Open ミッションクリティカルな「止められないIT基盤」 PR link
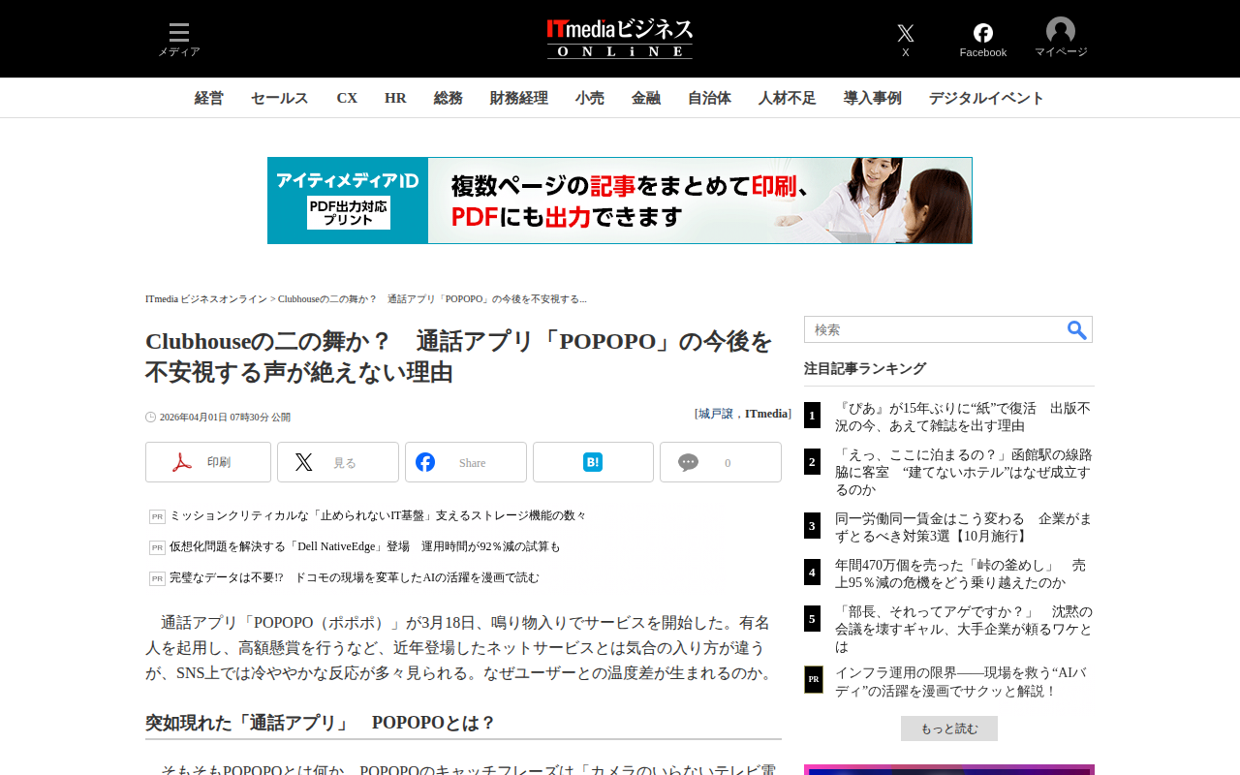Viewport: 1240px width, 775px height. point(378,516)
